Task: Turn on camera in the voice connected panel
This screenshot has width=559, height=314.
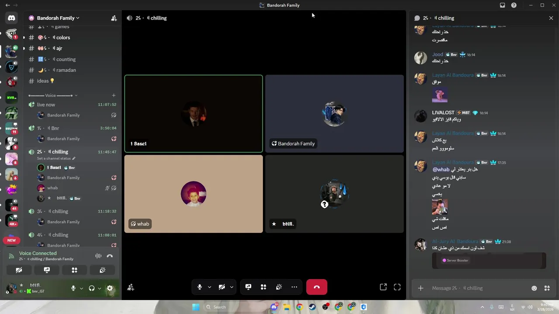Action: click(x=19, y=270)
